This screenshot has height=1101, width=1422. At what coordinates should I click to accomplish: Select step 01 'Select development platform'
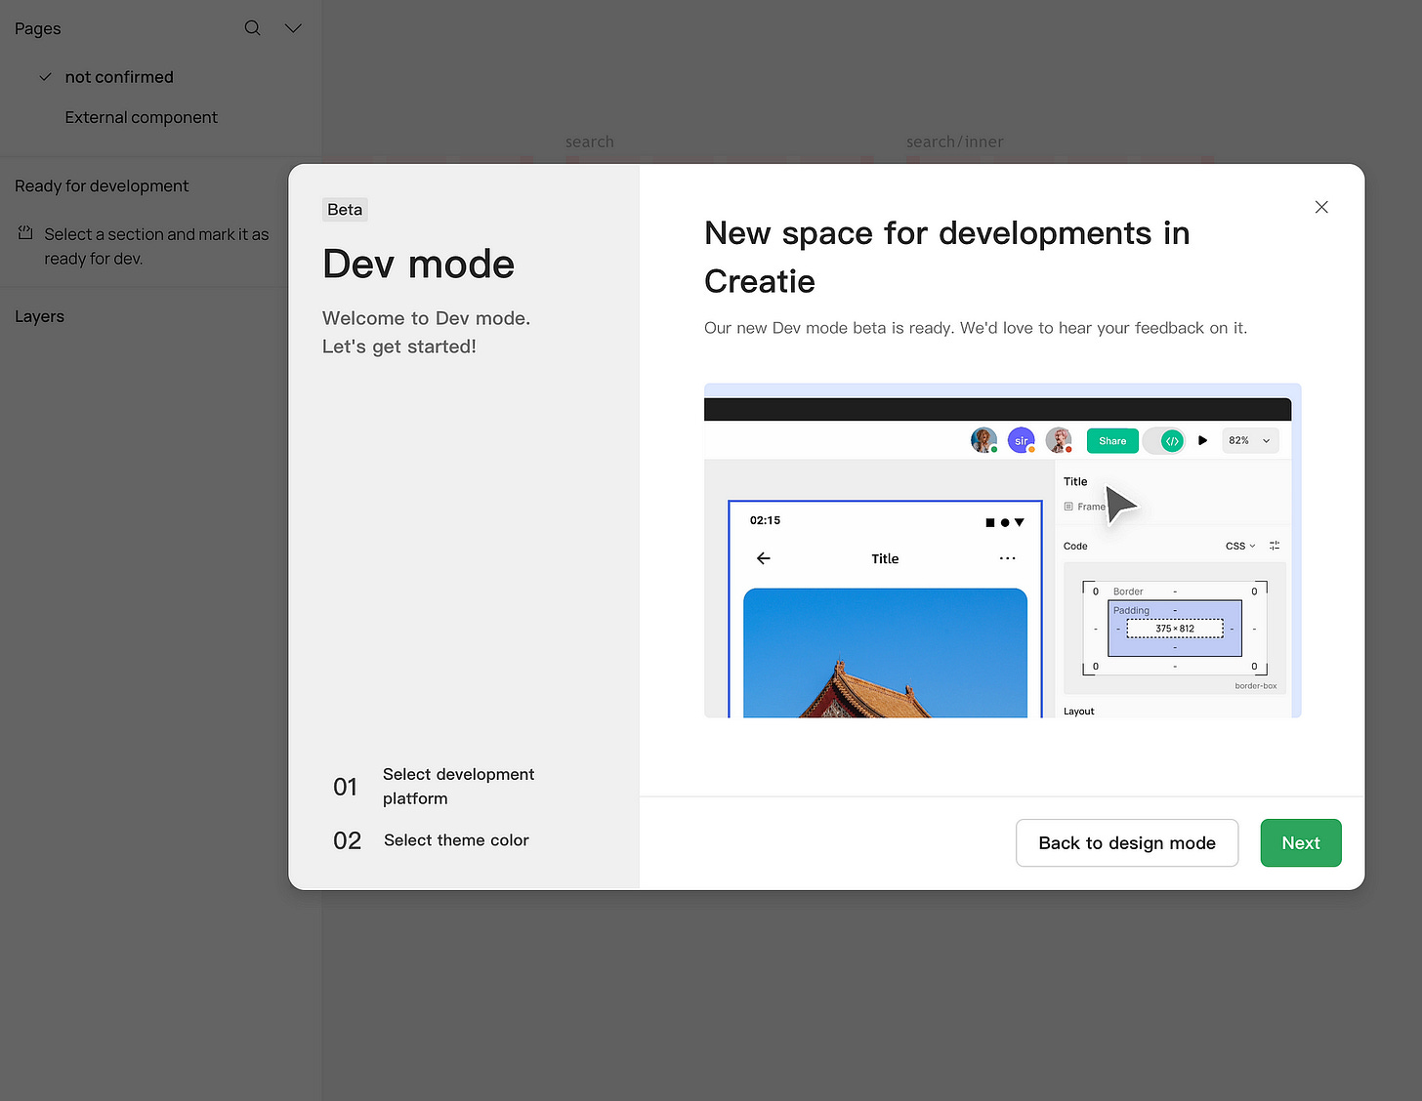(x=435, y=786)
